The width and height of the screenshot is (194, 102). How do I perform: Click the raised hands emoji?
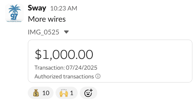tap(64, 93)
